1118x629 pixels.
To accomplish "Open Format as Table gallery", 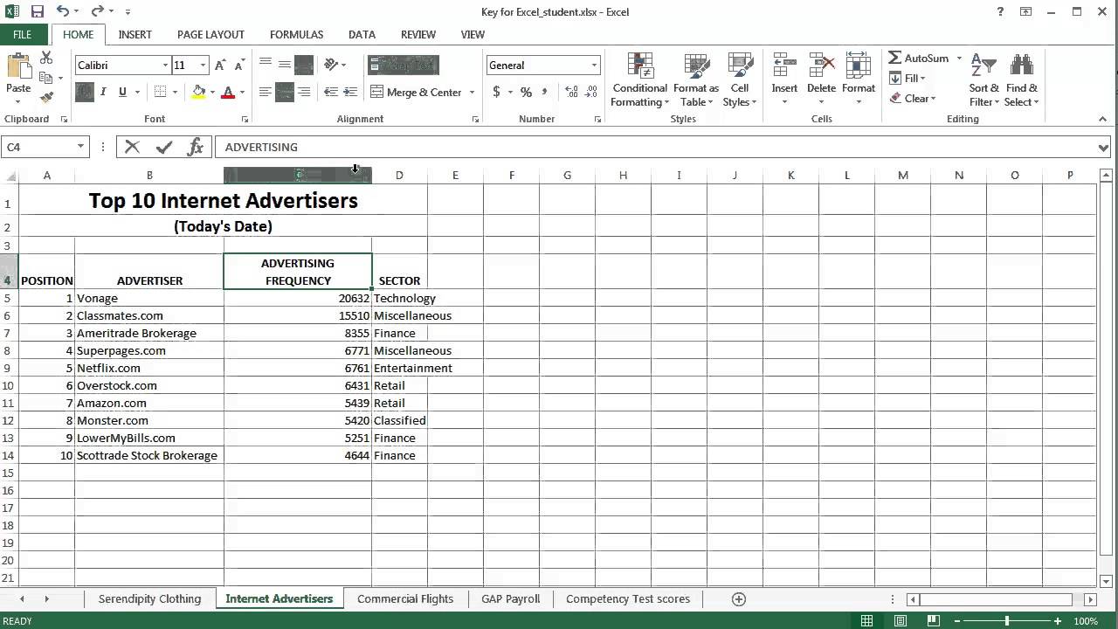I will click(x=695, y=80).
